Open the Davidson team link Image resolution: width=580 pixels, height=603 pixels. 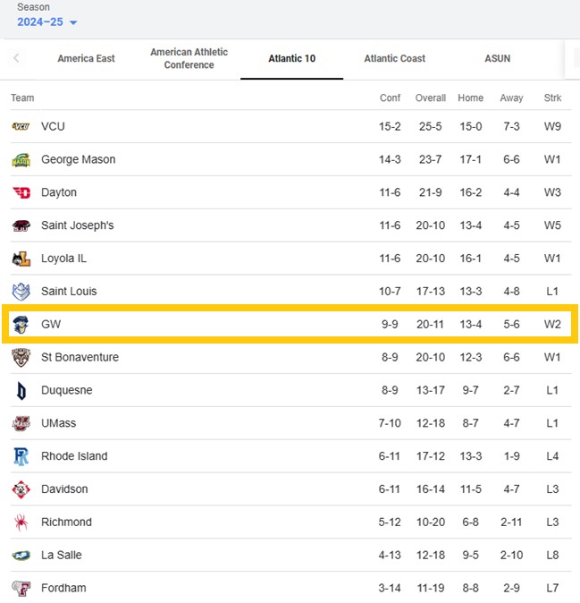[65, 489]
